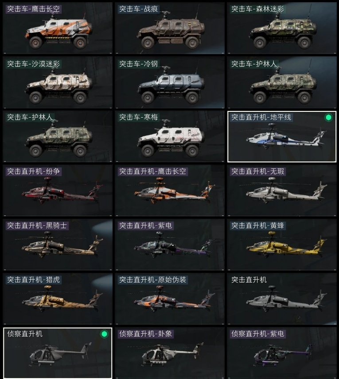Choose the 突击直升机-紫电 skin

pos(170,245)
